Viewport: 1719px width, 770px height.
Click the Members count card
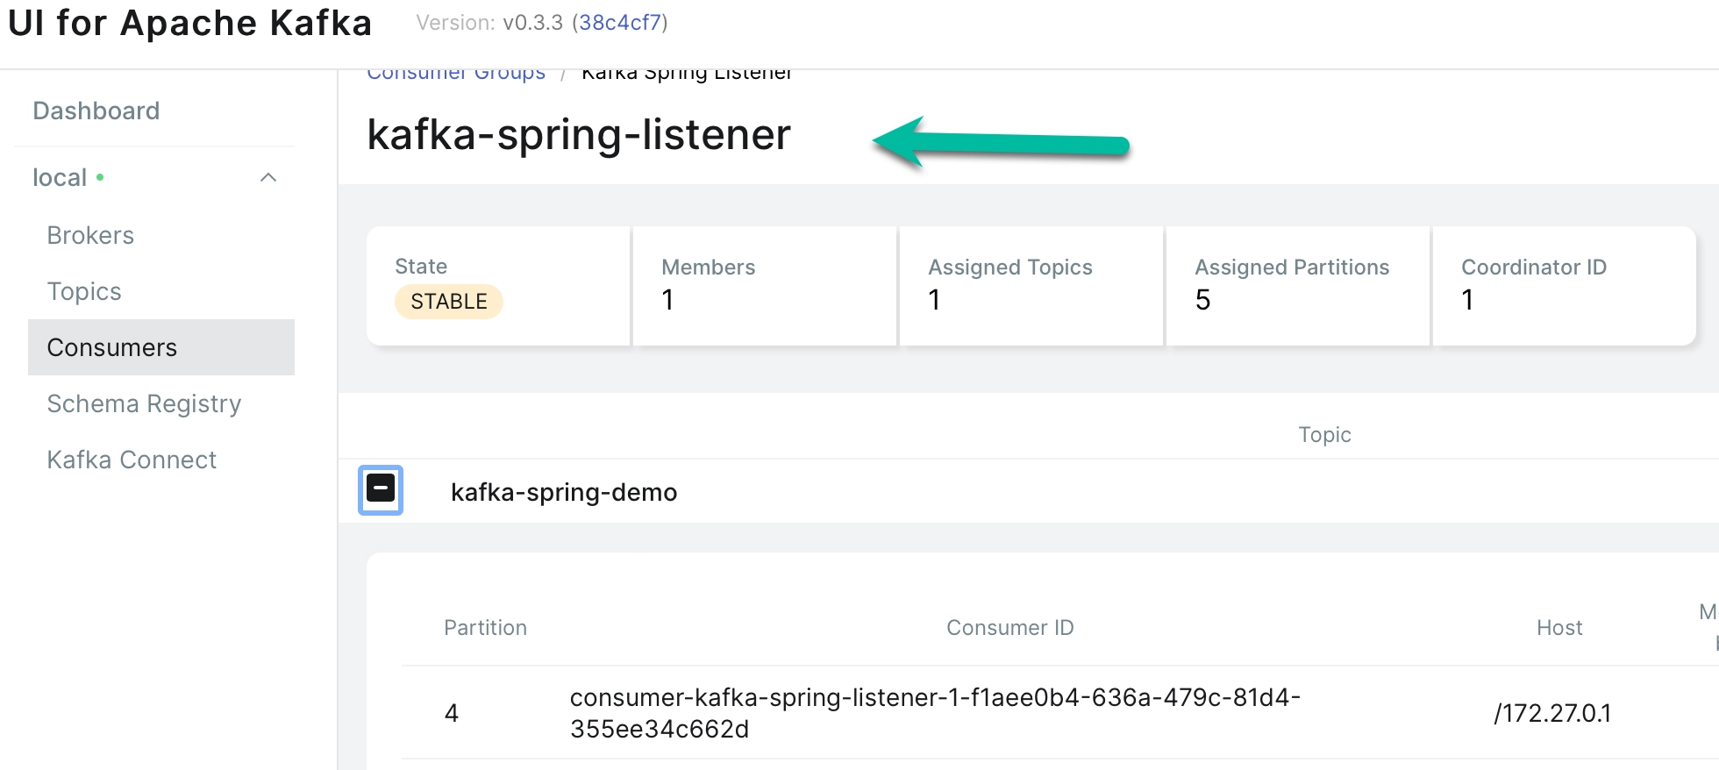(x=764, y=286)
